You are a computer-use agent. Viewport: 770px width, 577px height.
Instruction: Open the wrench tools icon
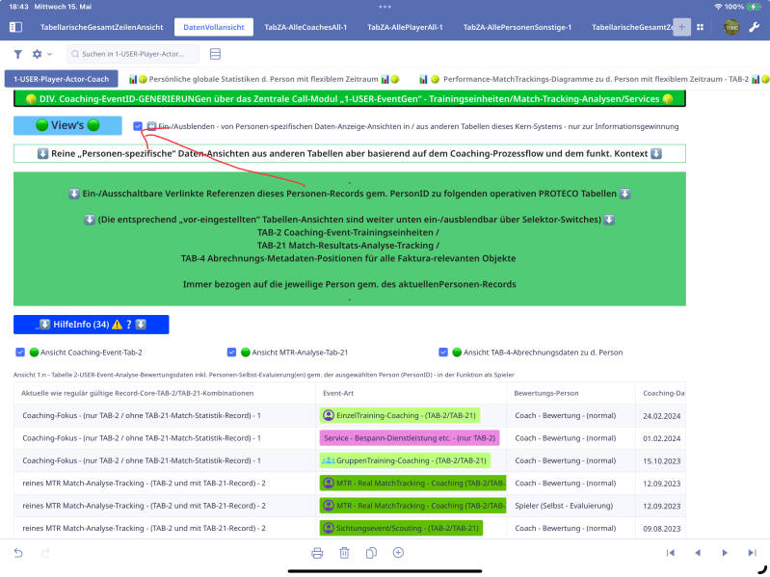(754, 27)
